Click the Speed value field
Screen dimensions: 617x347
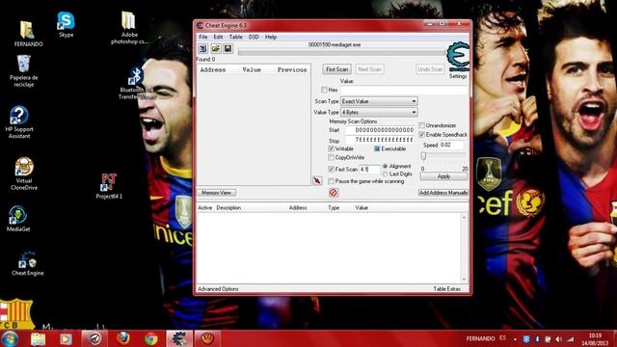452,145
